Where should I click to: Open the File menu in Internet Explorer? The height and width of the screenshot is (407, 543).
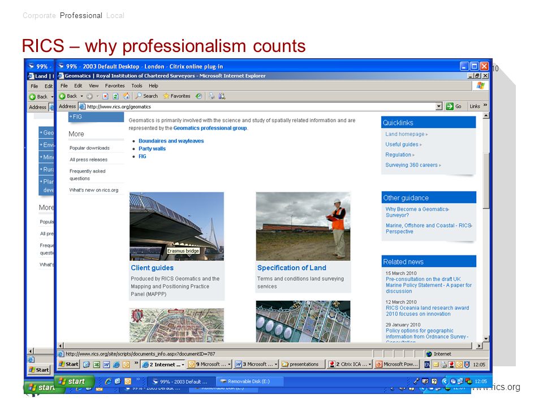tap(64, 85)
